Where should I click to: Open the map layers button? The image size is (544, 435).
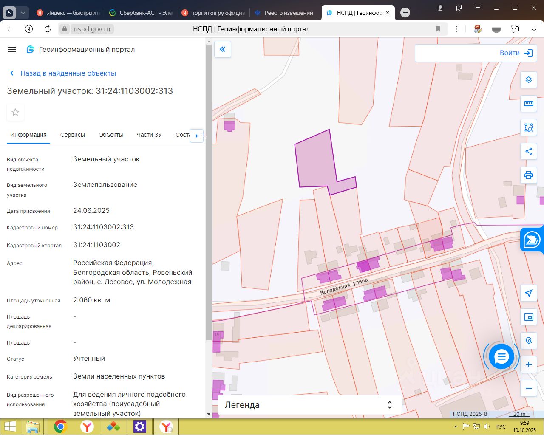pos(529,80)
